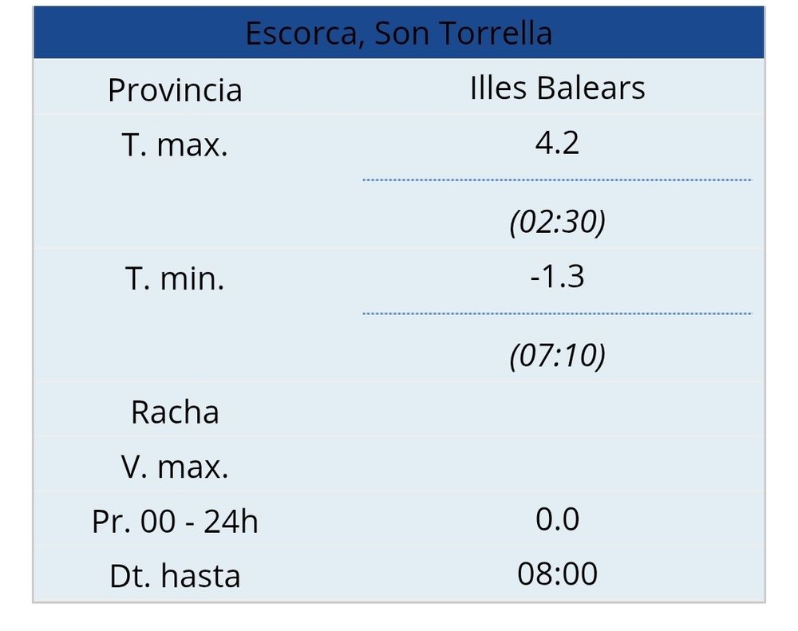Click the dotted line under 4.2

[557, 179]
